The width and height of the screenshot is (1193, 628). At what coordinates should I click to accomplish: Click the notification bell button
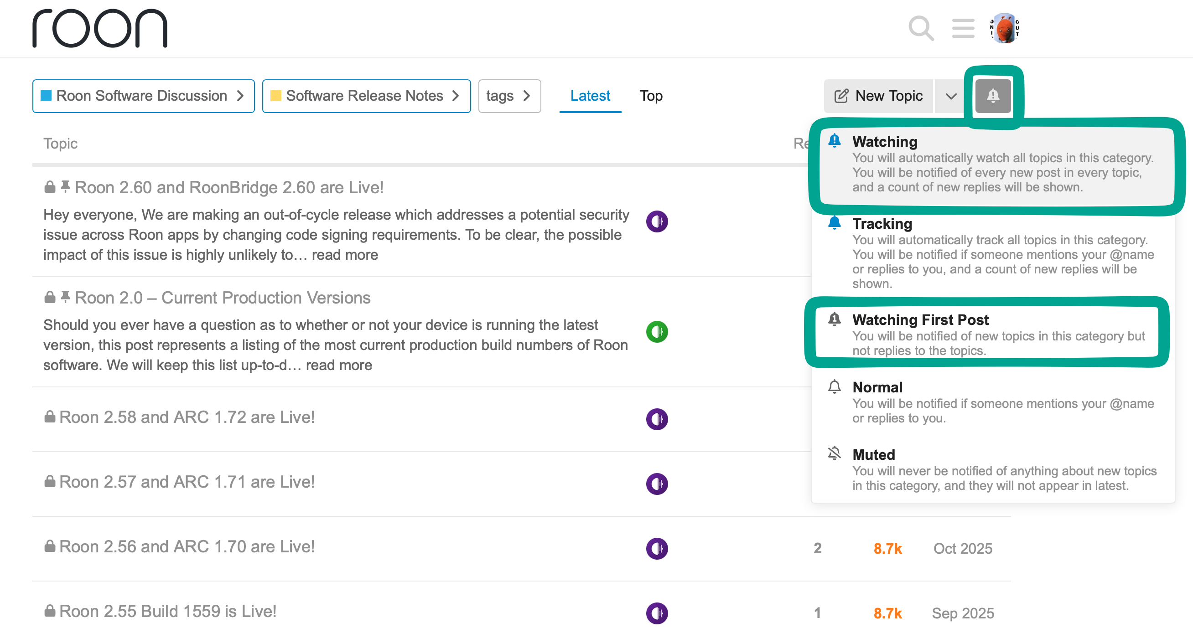992,96
